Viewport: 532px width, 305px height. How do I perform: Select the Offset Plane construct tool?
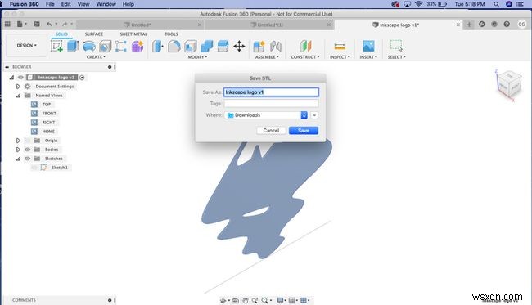point(305,47)
